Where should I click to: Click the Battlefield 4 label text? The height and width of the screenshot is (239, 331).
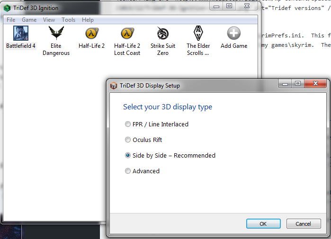(21, 46)
